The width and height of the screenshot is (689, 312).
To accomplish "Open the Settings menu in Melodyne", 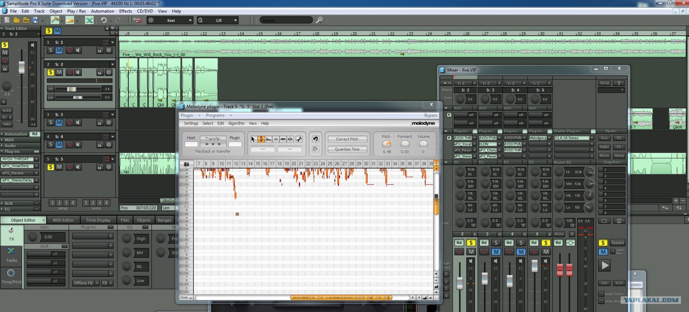I will [191, 123].
